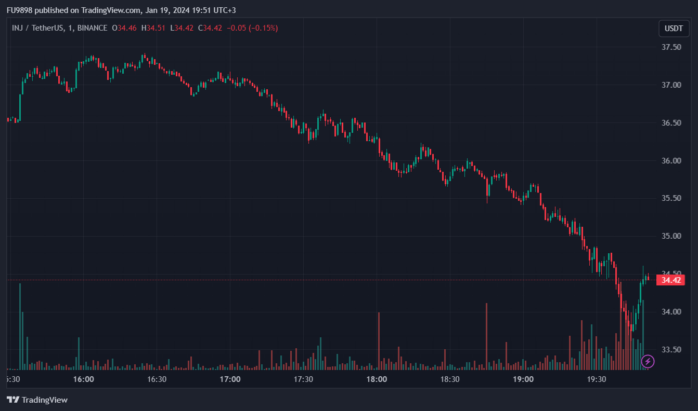
Task: Click the TradingView logo icon at bottom
Action: click(13, 400)
